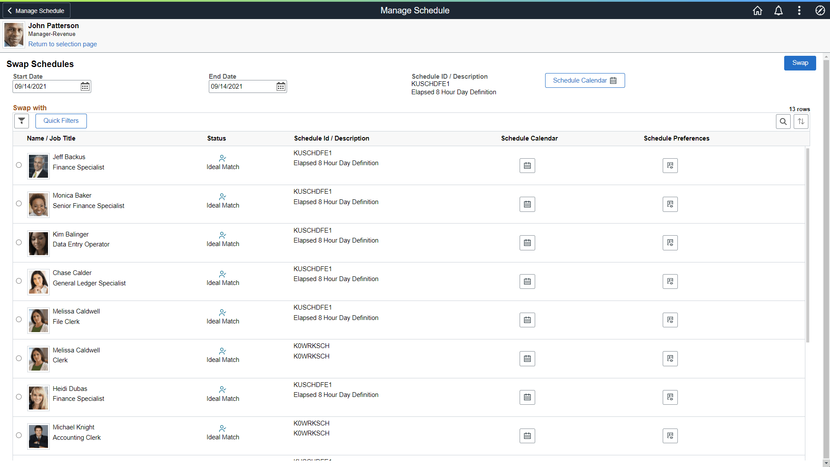The height and width of the screenshot is (467, 830).
Task: Open the Quick Filters panel
Action: (61, 121)
